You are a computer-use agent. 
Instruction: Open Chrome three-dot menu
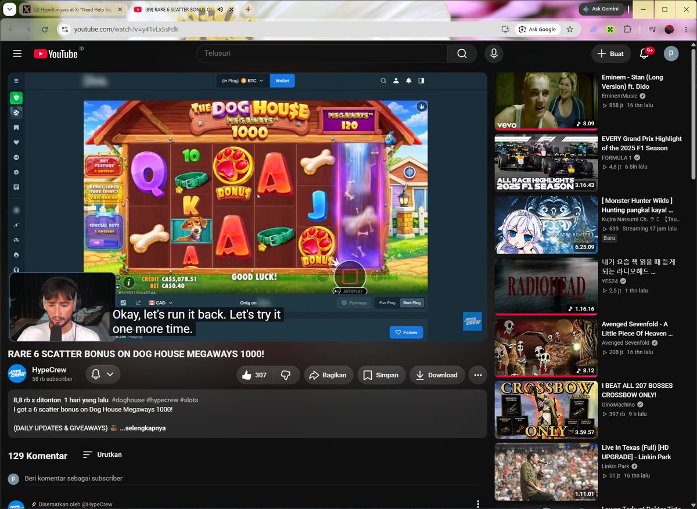[686, 29]
